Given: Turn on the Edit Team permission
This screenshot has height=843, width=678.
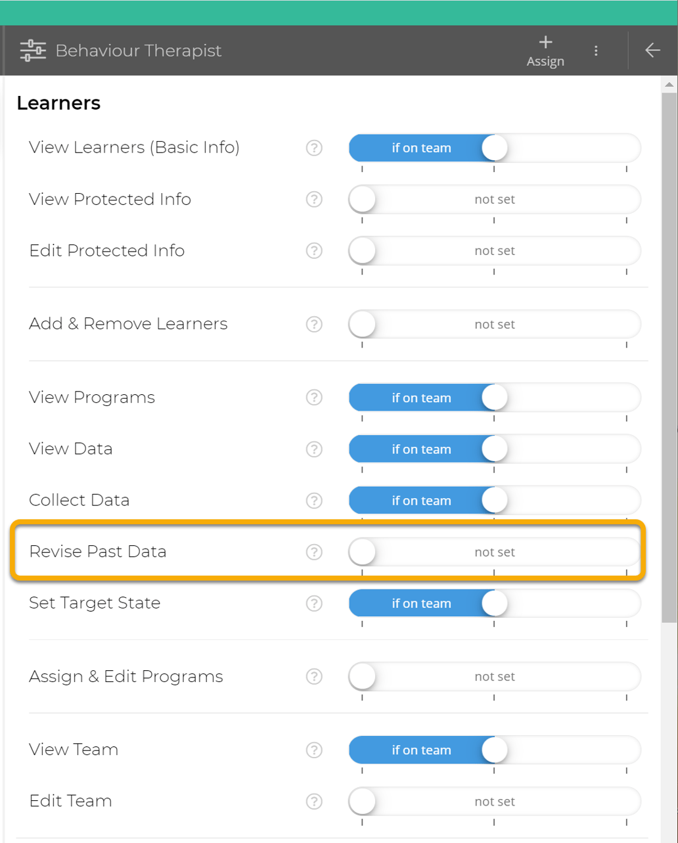Looking at the screenshot, I should point(495,801).
